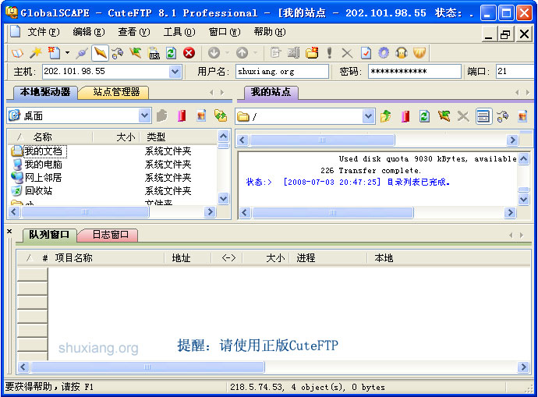Image resolution: width=538 pixels, height=397 pixels.
Task: Click the plug Connect/Disconnect icon
Action: 83,53
